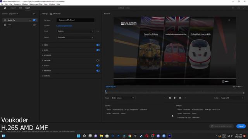The image size is (248, 139).
Task: Step forward one frame in the preview
Action: click(180, 98)
